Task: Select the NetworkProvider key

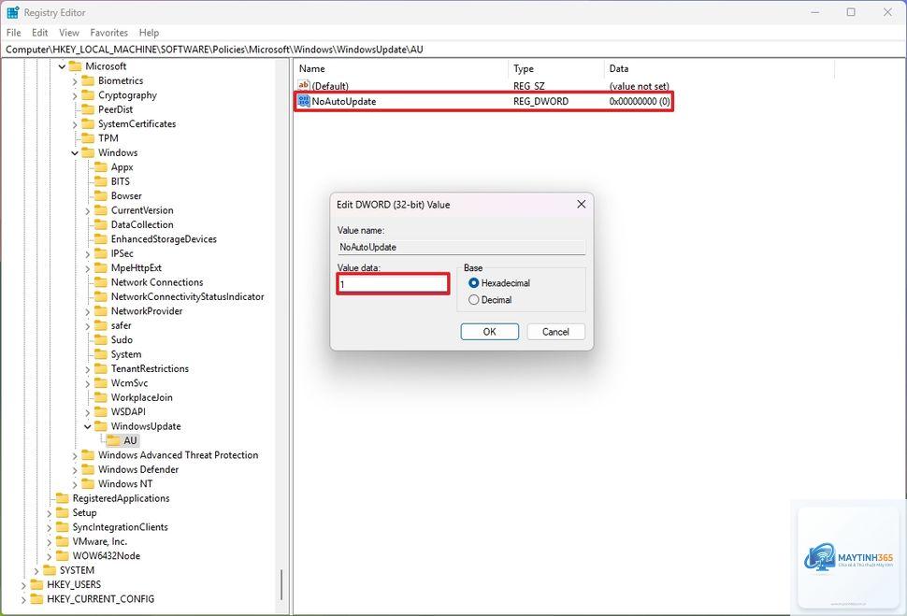Action: click(147, 311)
